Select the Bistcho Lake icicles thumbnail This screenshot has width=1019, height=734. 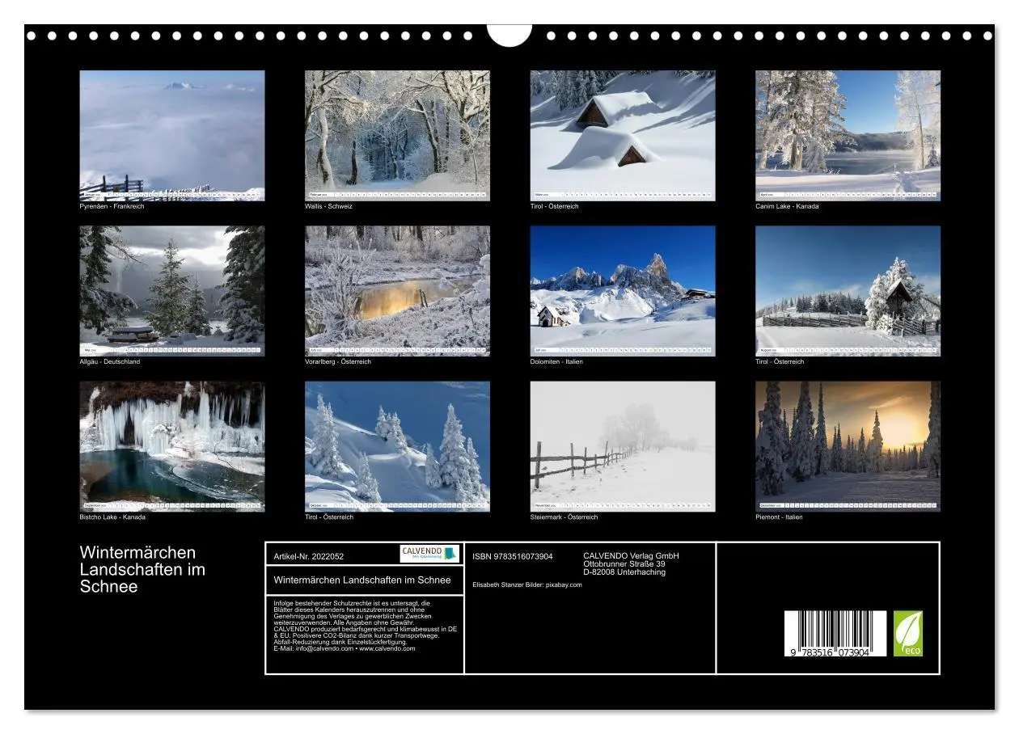tap(171, 446)
